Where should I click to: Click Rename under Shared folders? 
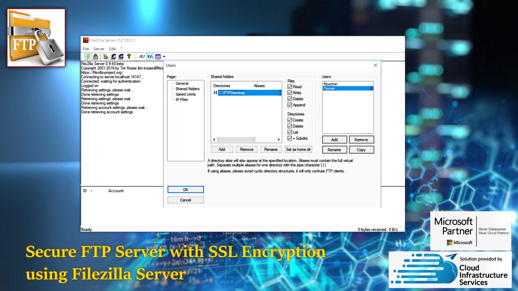271,150
